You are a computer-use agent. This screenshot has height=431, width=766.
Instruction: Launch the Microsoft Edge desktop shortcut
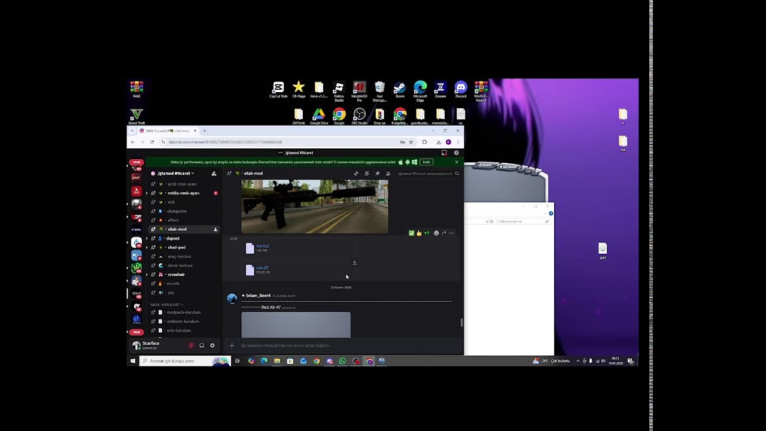(x=420, y=91)
